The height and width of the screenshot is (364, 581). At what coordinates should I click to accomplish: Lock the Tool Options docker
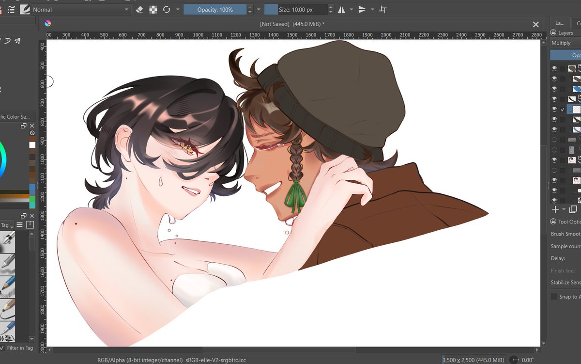click(x=553, y=222)
